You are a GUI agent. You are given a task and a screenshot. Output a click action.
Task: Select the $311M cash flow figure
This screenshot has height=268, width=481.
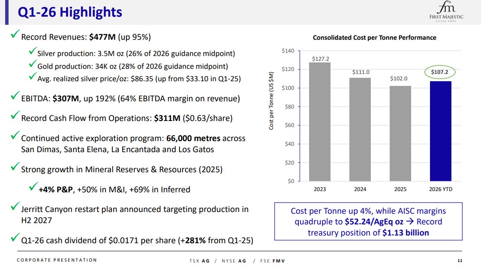(167, 118)
